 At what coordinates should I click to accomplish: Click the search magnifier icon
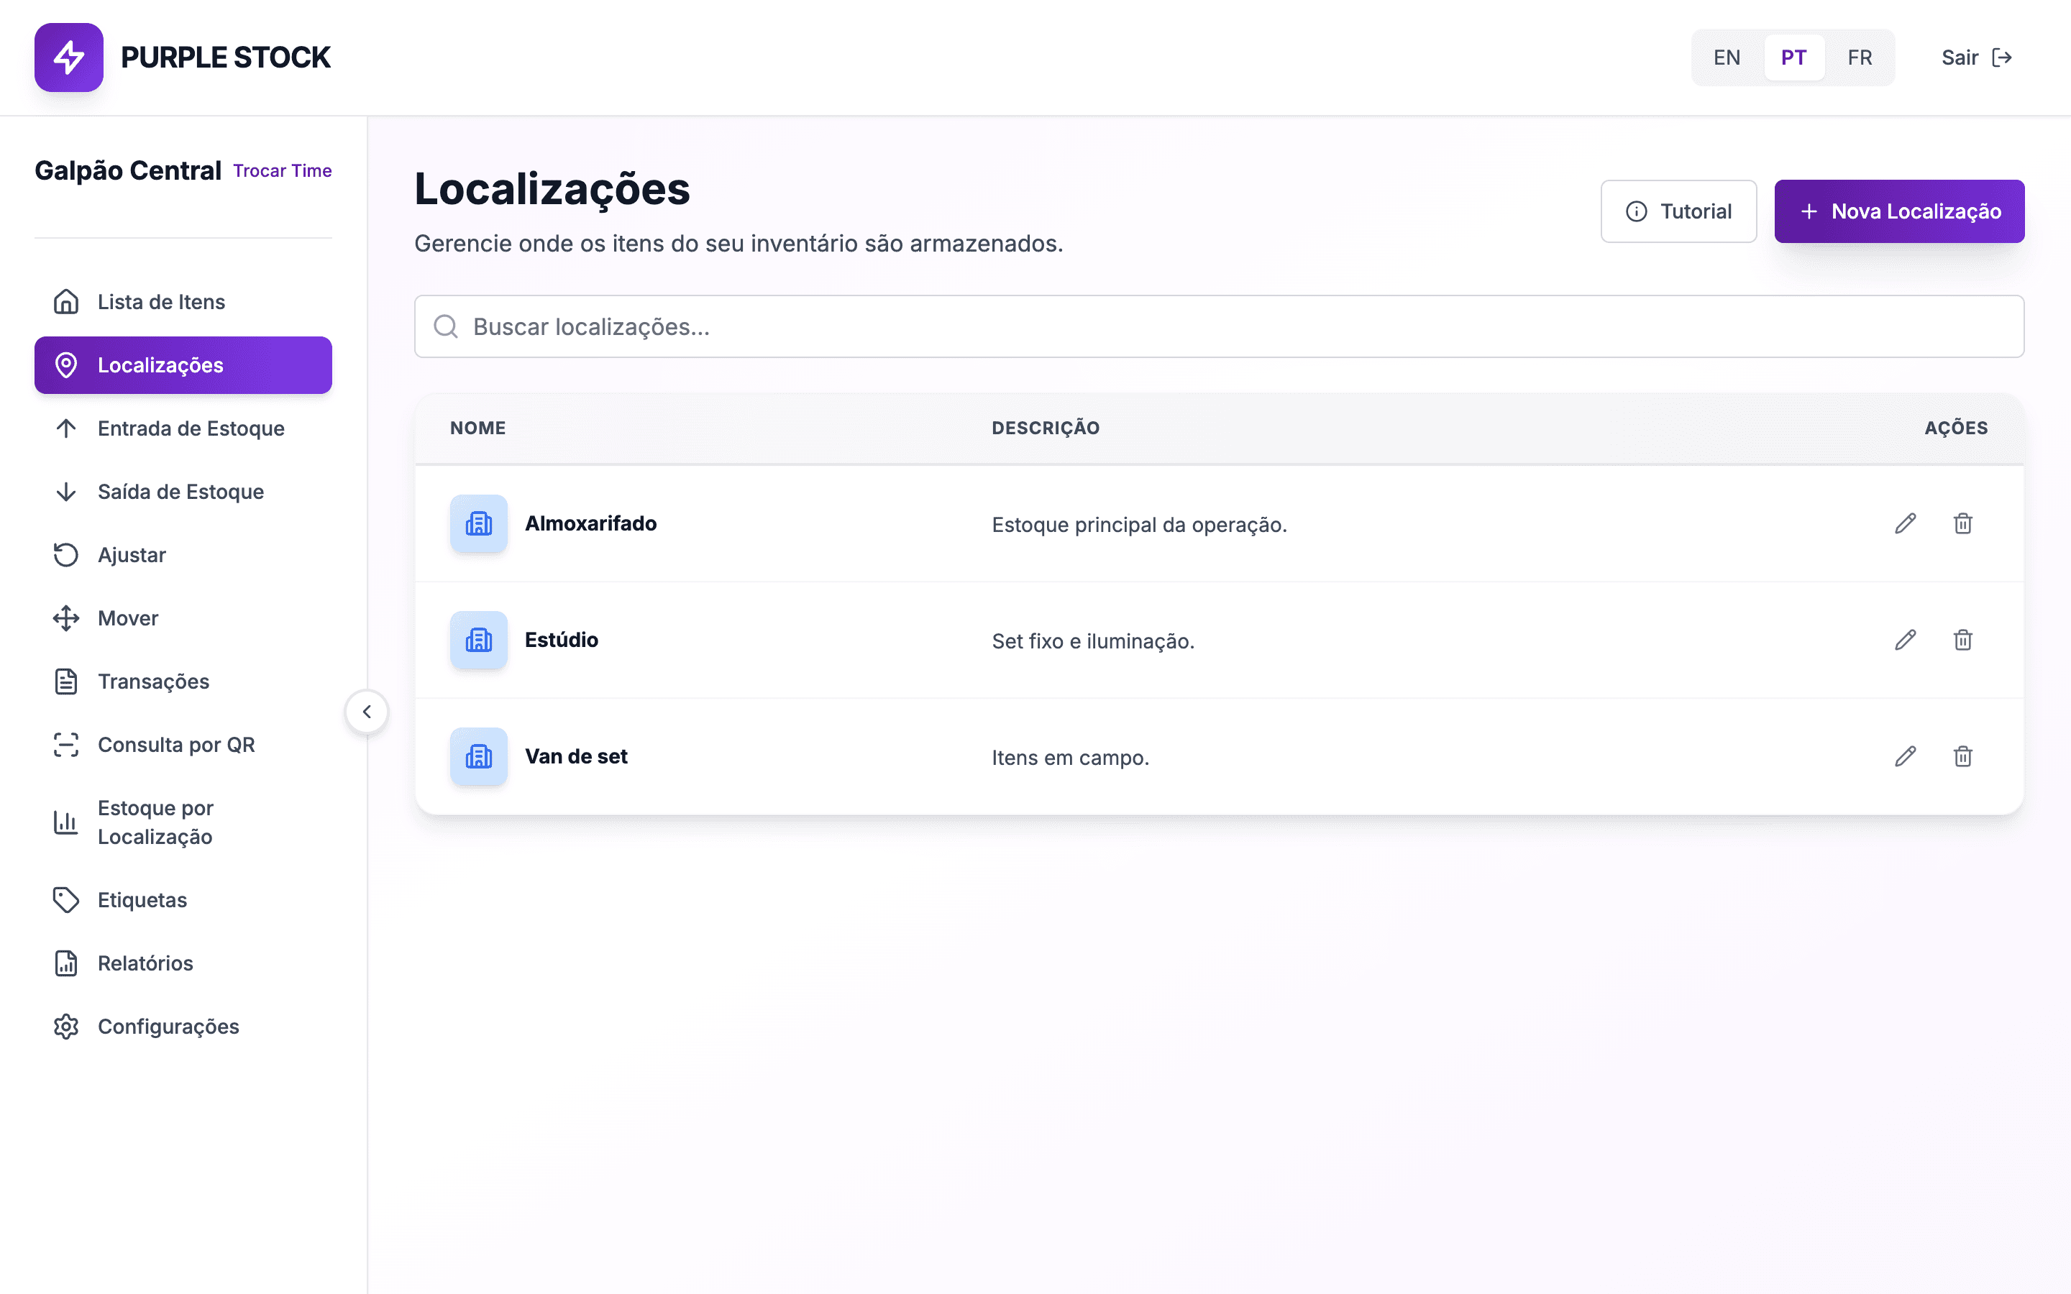click(446, 326)
